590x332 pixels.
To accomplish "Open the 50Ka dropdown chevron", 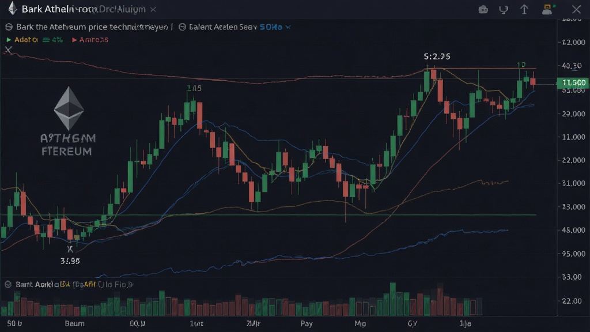I will click(288, 27).
